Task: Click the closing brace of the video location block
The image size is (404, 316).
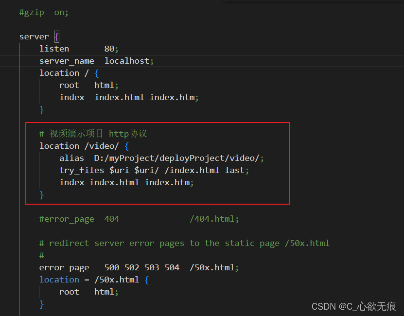Action: [42, 194]
